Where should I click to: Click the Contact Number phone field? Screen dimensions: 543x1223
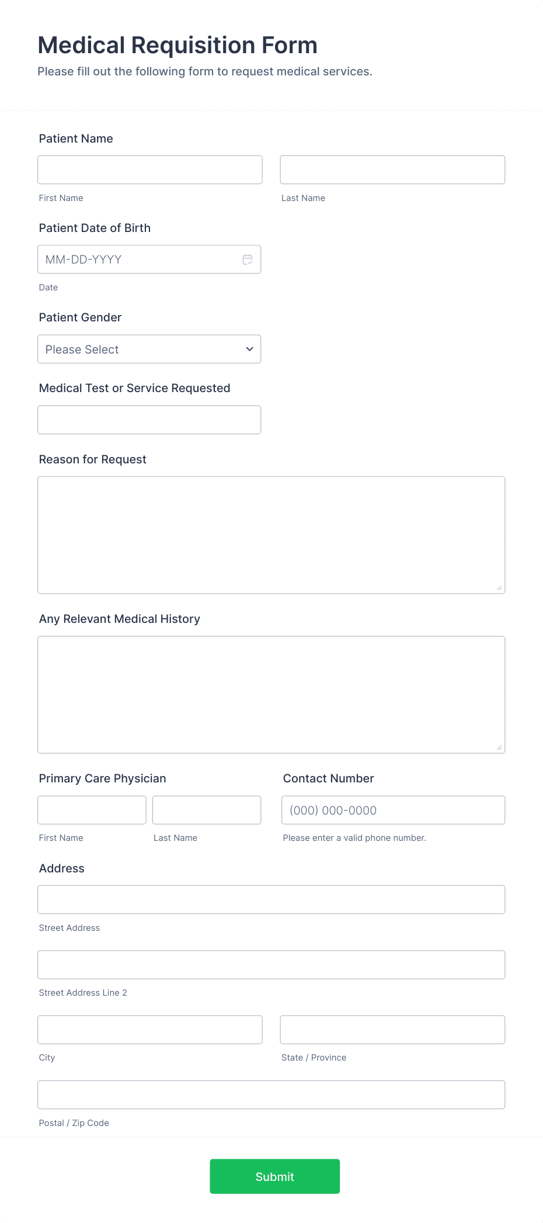click(x=392, y=810)
